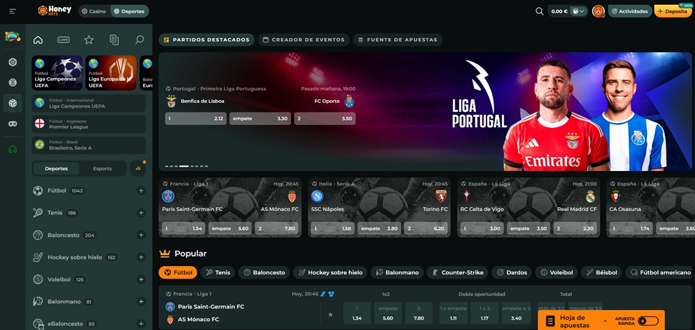695x330 pixels.
Task: Open the Fuente de Apuestas tab
Action: pos(398,40)
